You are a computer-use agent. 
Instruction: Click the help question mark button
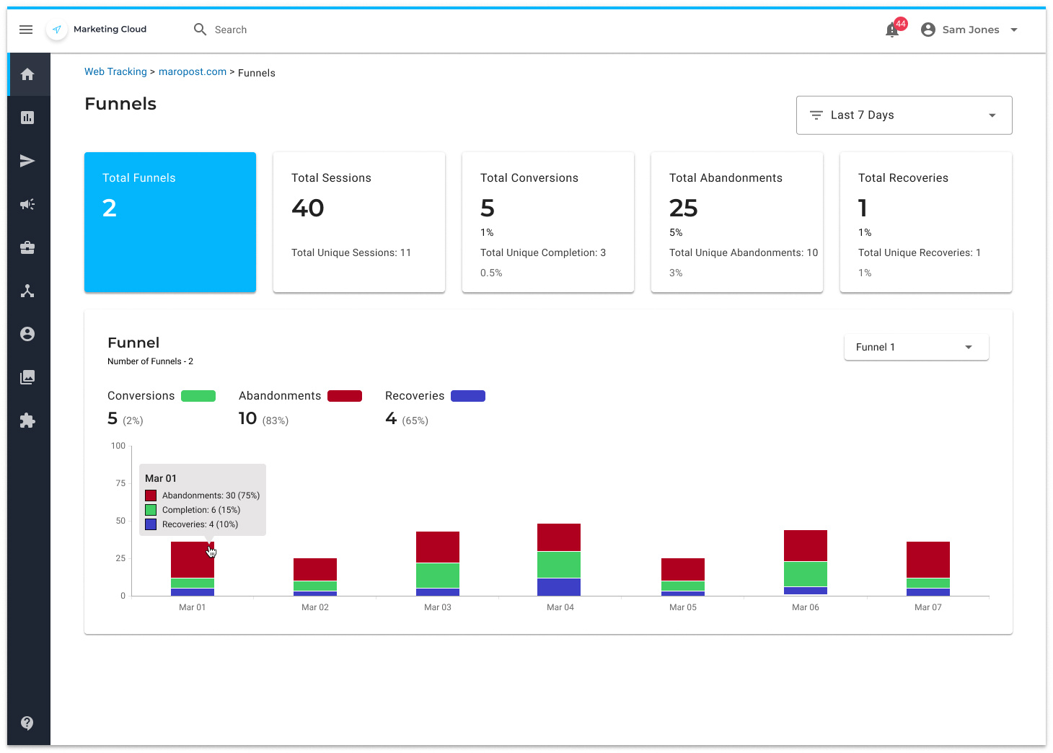coord(27,723)
